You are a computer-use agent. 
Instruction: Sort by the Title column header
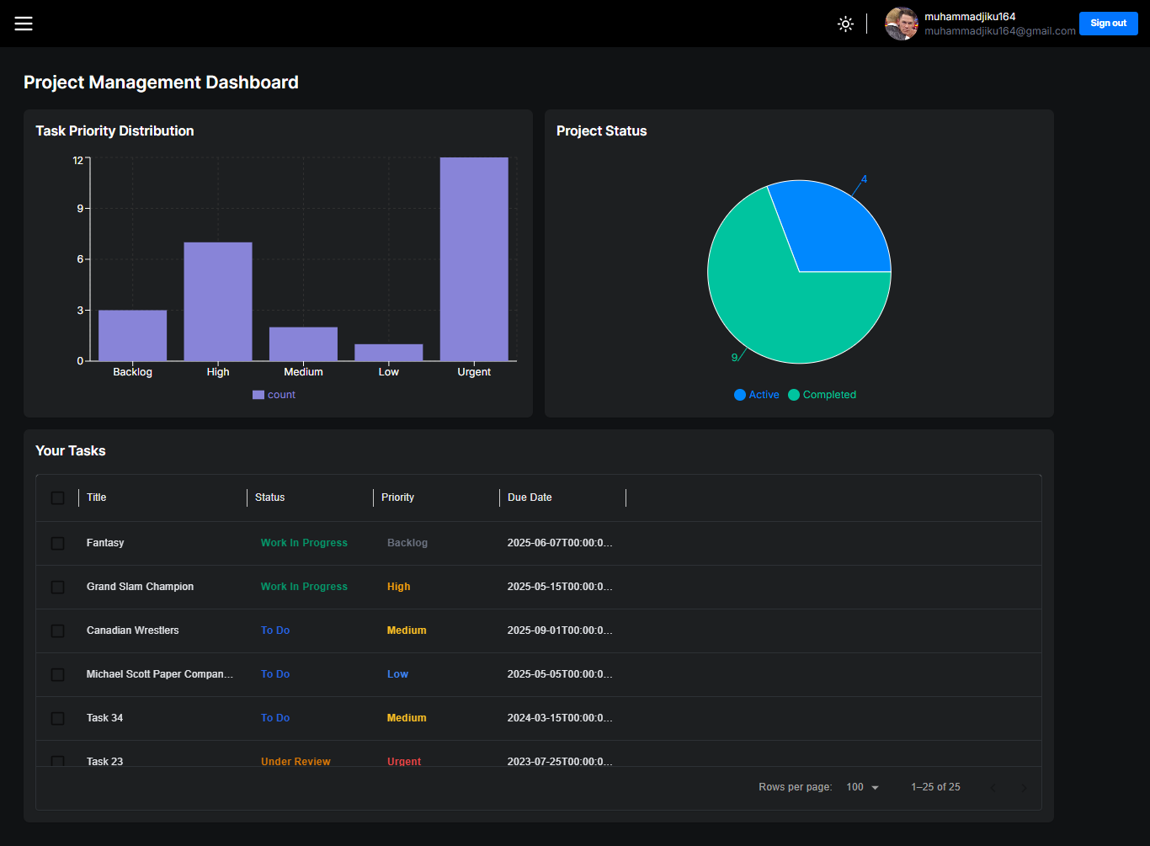point(97,497)
